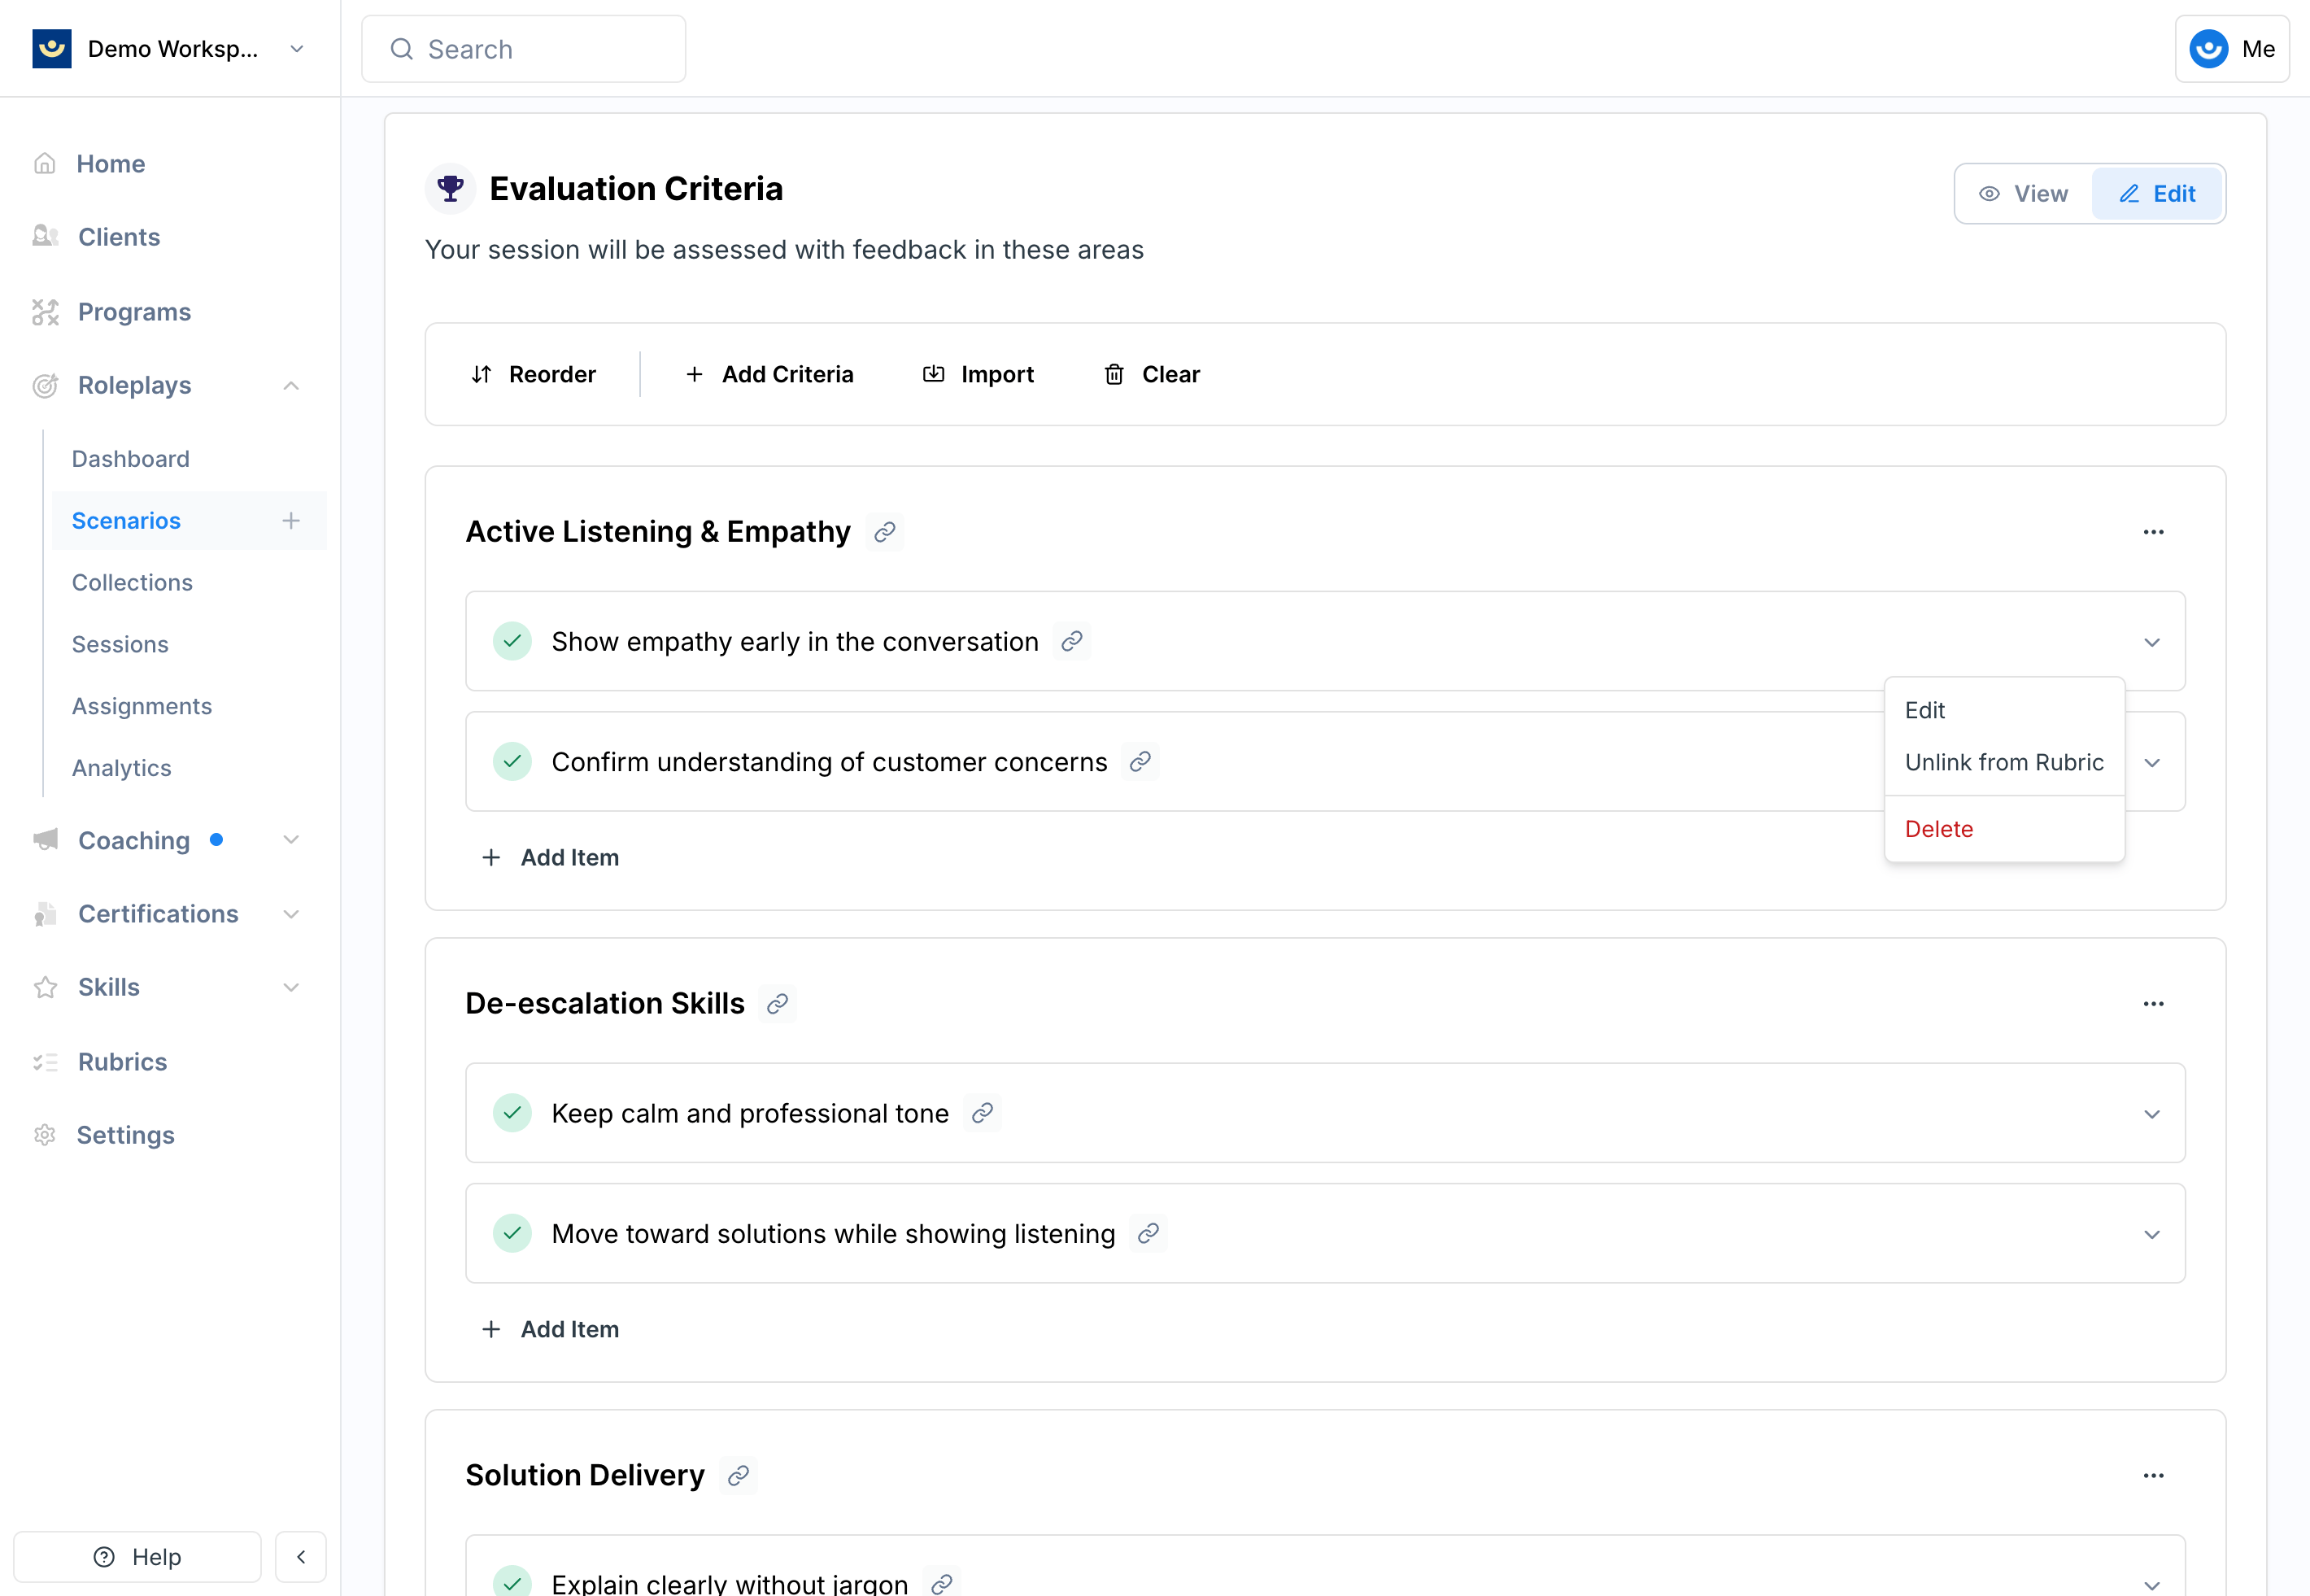Switch to View mode
Viewport: 2310px width, 1596px height.
point(2024,194)
